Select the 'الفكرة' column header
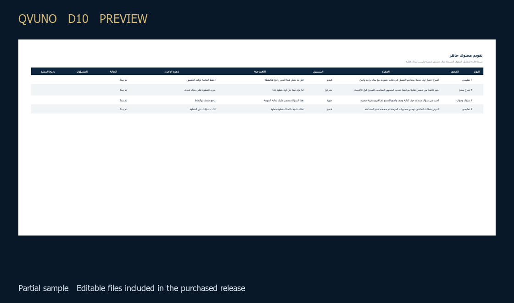 (386, 72)
